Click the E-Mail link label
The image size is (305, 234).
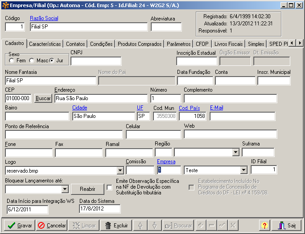(x=217, y=108)
